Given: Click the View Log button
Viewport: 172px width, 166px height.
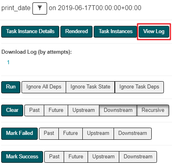Looking at the screenshot, I should [154, 32].
